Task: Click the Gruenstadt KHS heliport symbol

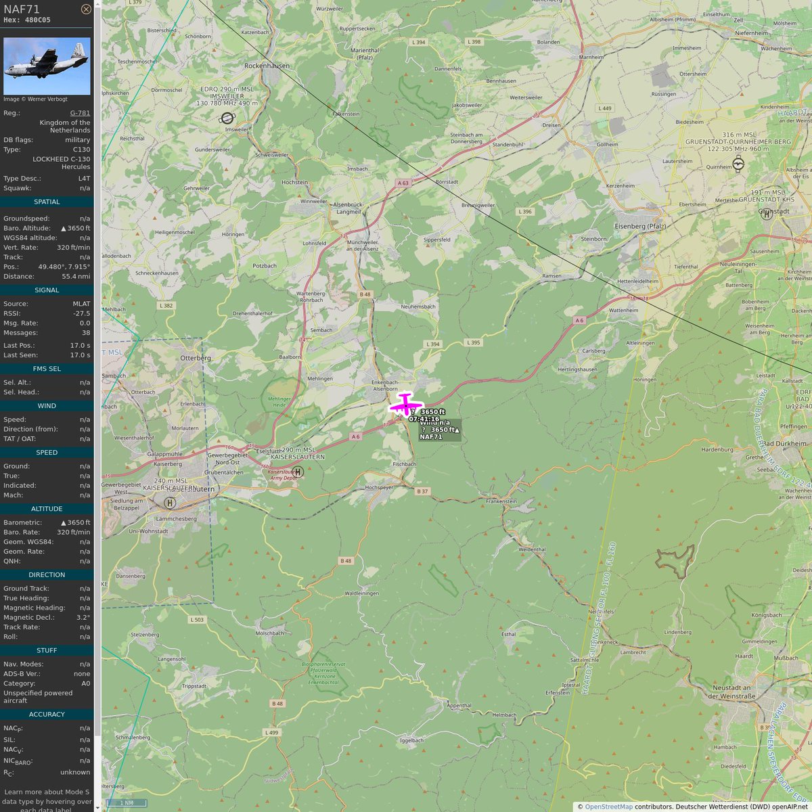Action: (766, 213)
